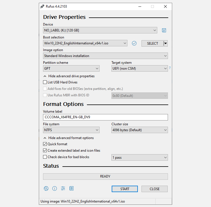Screen dimensions: 211x207
Task: Open the language globe icon
Action: pos(46,188)
